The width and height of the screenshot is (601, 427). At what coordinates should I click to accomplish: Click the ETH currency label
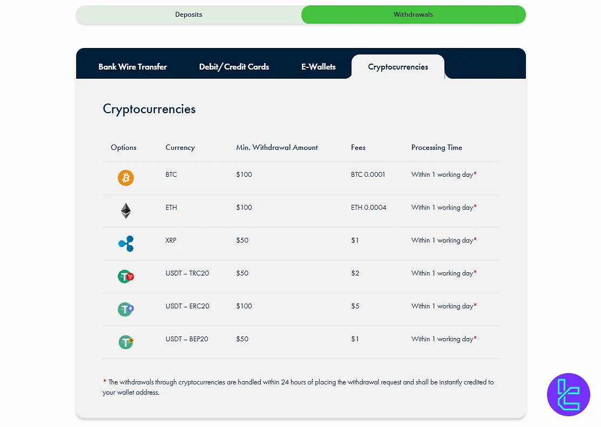point(171,208)
